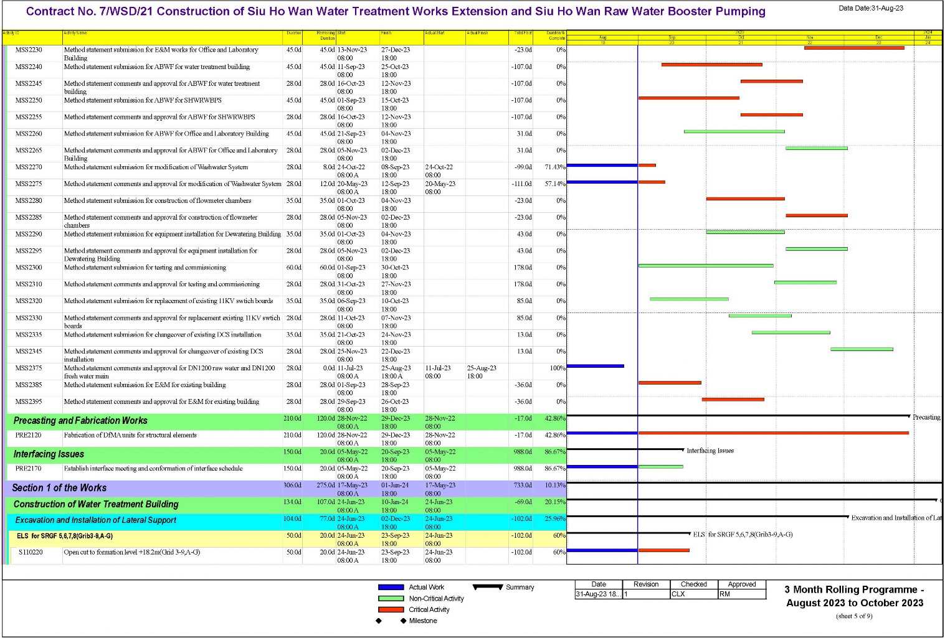Click the 57.14% complete value for MSS2275
This screenshot has width=945, height=638.
coord(555,184)
